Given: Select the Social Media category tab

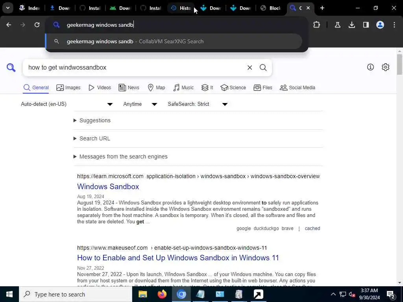Looking at the screenshot, I should click(298, 88).
